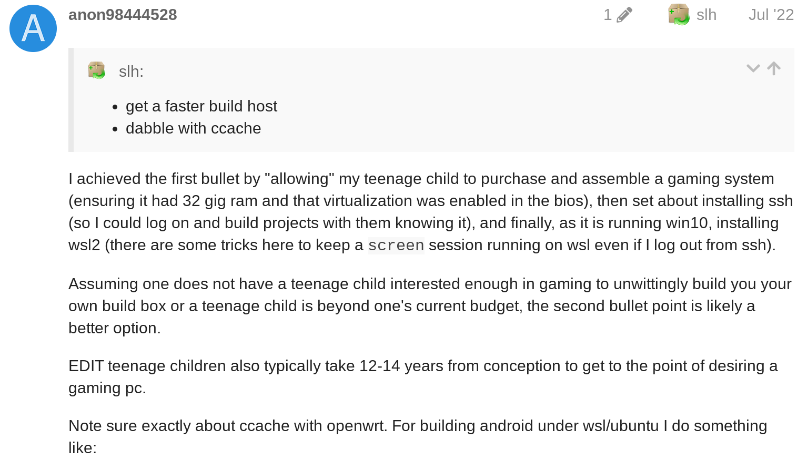Click the "get a faster build host" bullet
Image resolution: width=807 pixels, height=470 pixels.
(201, 106)
